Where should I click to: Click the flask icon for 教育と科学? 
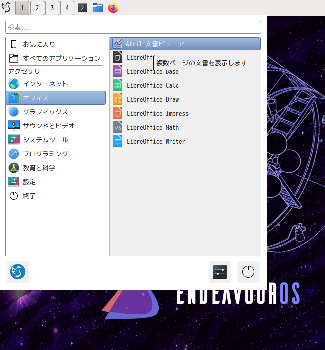tap(14, 168)
